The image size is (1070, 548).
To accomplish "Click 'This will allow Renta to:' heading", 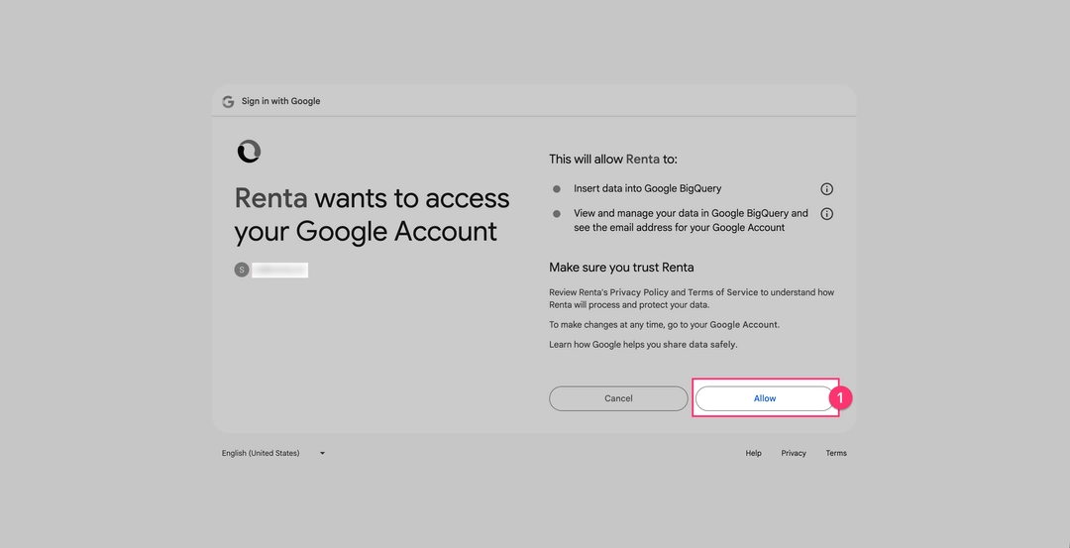I will [613, 159].
